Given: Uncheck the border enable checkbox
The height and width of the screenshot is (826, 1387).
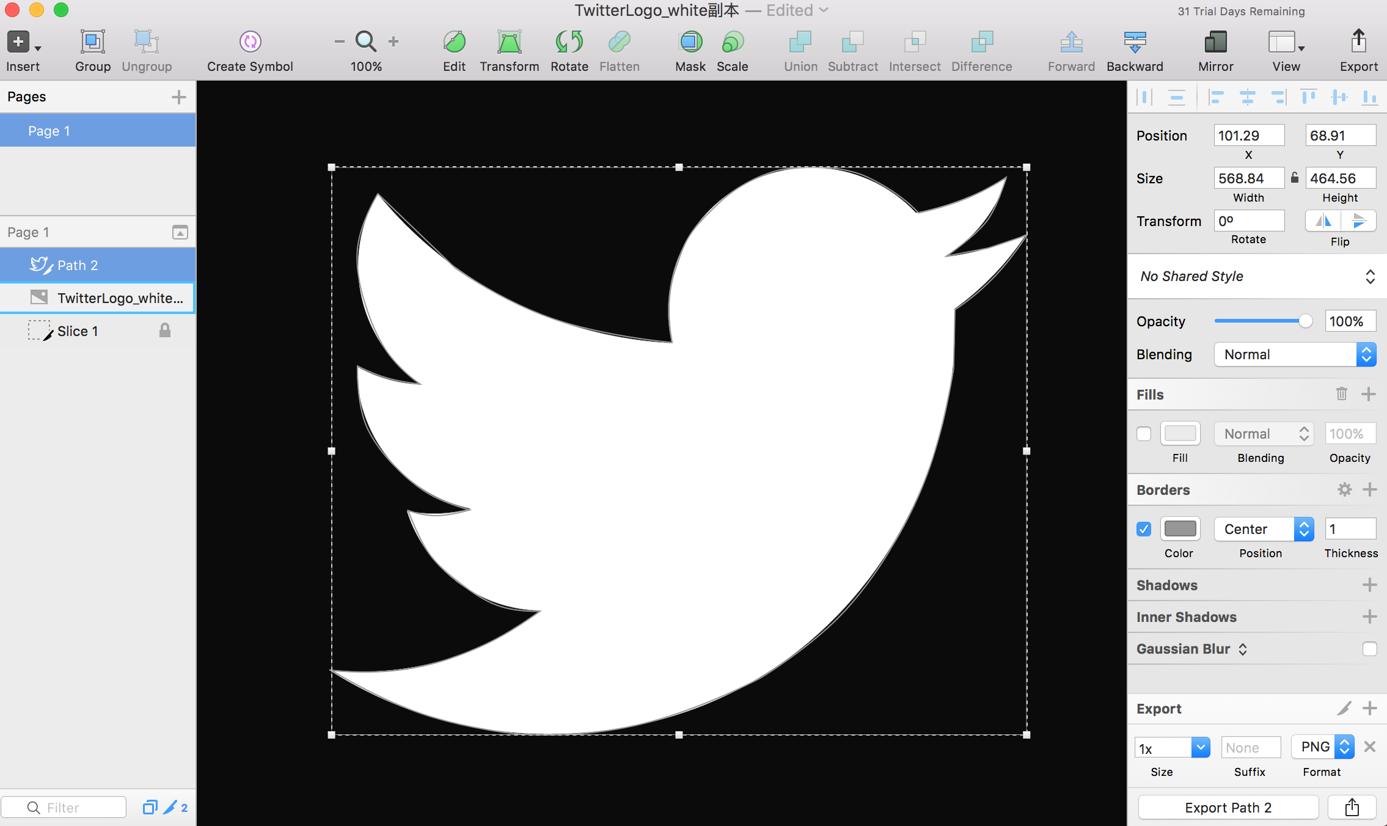Looking at the screenshot, I should 1144,529.
